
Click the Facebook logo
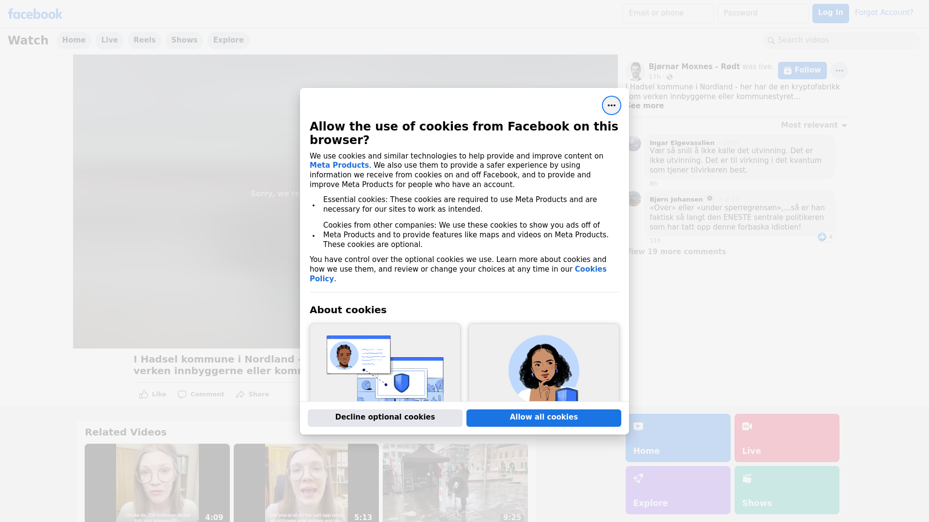point(35,14)
